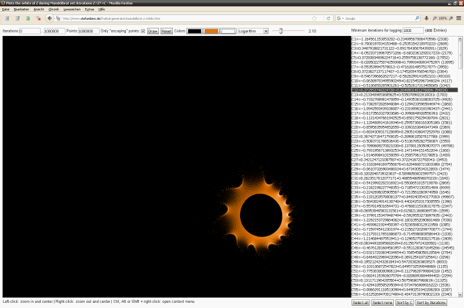This screenshot has height=308, width=464.
Task: Open the Firefox hamburger menu
Action: [x=458, y=19]
